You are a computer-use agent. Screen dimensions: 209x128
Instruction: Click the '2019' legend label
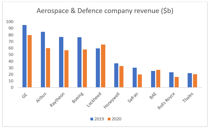(99, 119)
